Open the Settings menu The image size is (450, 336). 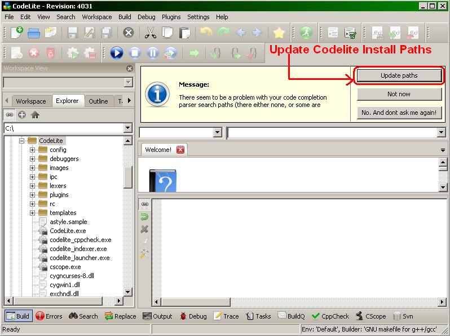(x=198, y=17)
